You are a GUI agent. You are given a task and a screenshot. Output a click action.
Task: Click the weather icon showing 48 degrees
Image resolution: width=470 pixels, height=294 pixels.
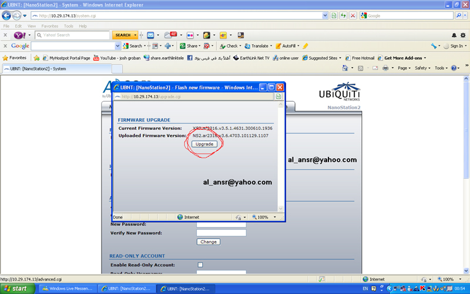point(170,35)
